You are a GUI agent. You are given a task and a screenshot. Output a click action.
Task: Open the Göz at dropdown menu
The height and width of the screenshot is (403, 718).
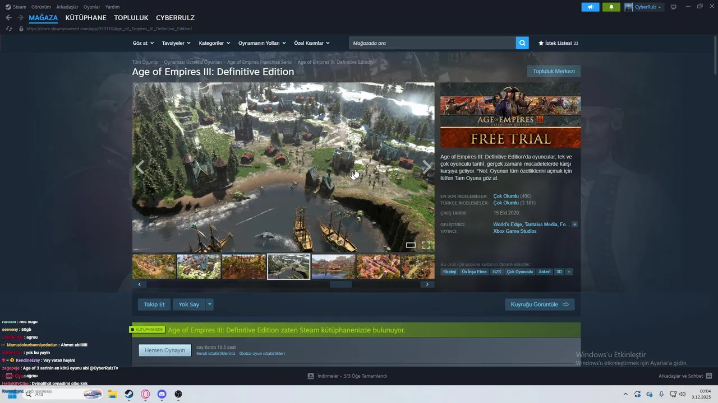click(x=143, y=43)
